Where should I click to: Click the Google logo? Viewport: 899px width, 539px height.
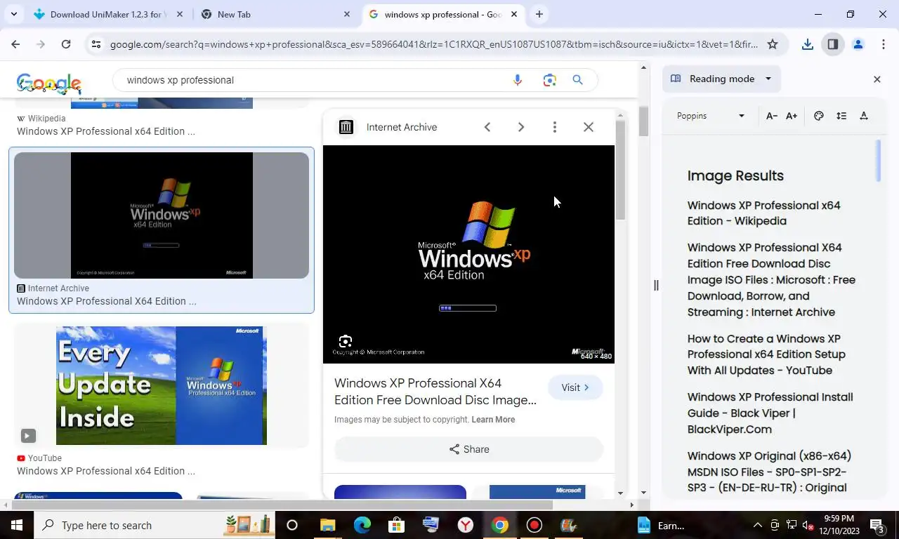49,84
